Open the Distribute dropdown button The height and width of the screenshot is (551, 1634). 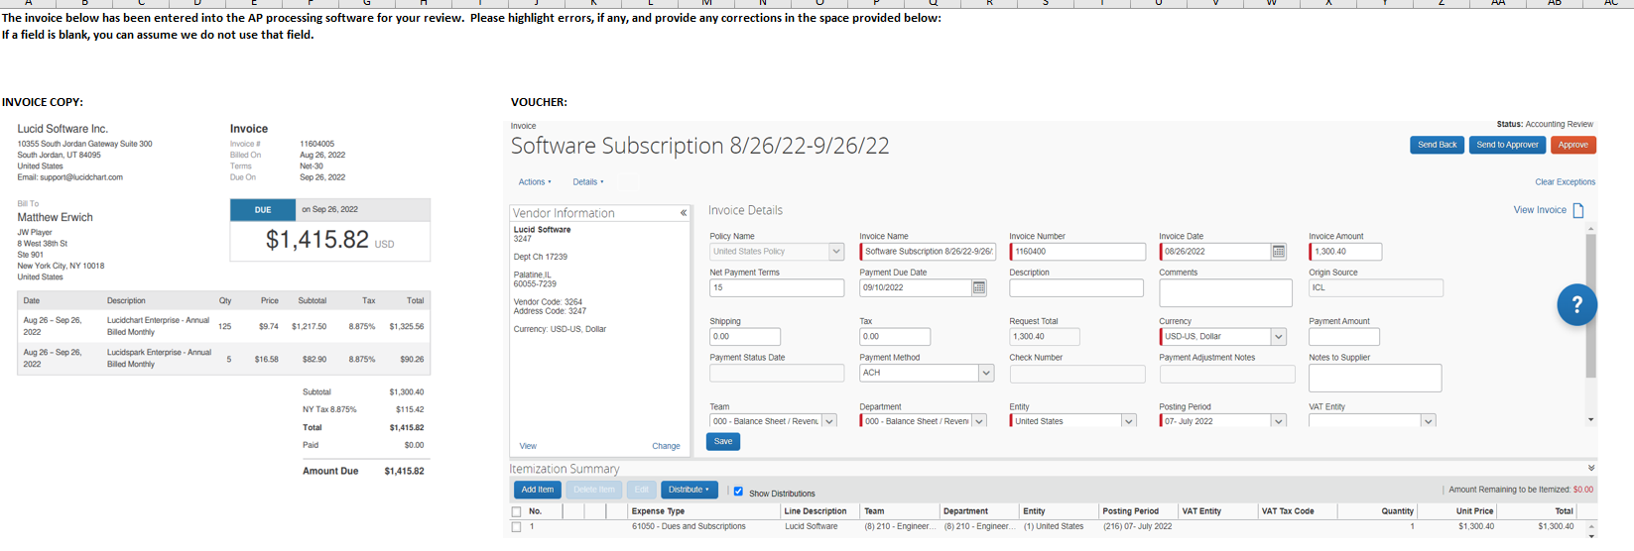coord(690,490)
